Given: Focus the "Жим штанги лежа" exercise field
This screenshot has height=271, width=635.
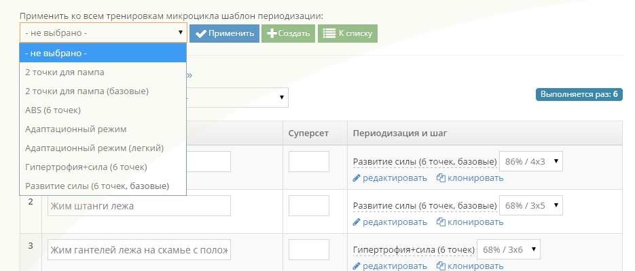Looking at the screenshot, I should point(139,206).
